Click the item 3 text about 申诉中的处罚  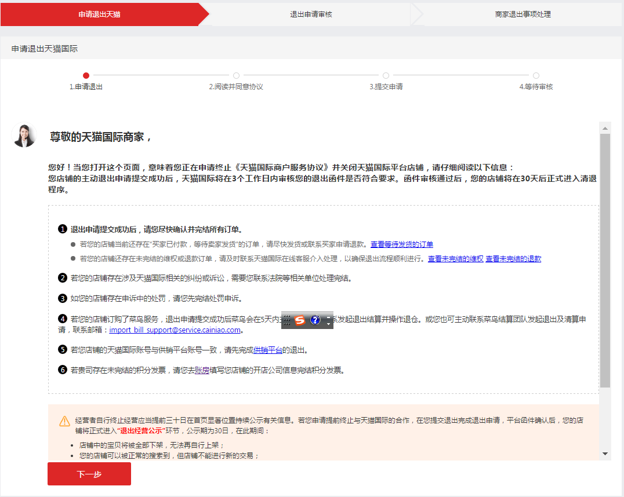[157, 298]
